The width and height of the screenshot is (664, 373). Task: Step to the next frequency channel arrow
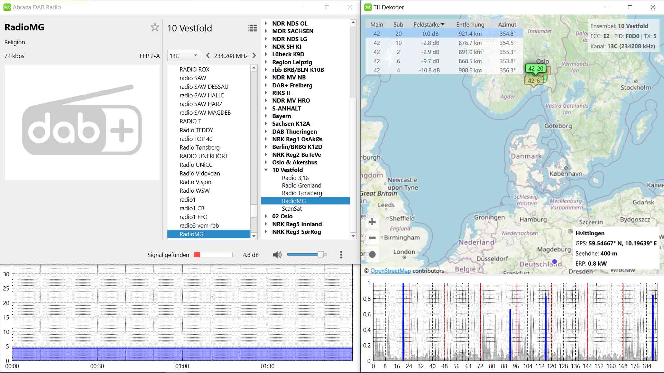254,56
